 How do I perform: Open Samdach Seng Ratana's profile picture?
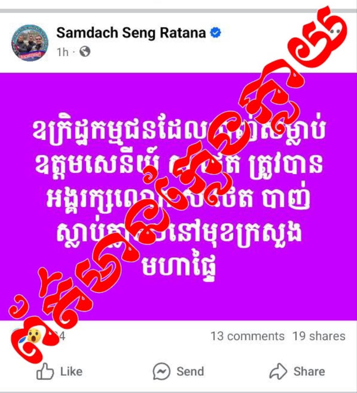(30, 43)
